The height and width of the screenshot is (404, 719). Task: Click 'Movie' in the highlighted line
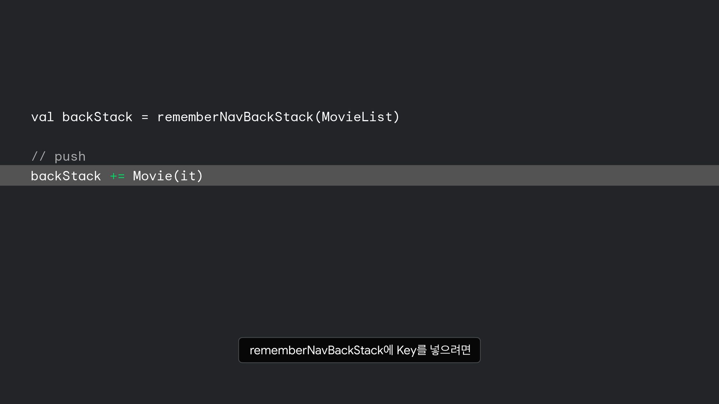pos(152,176)
